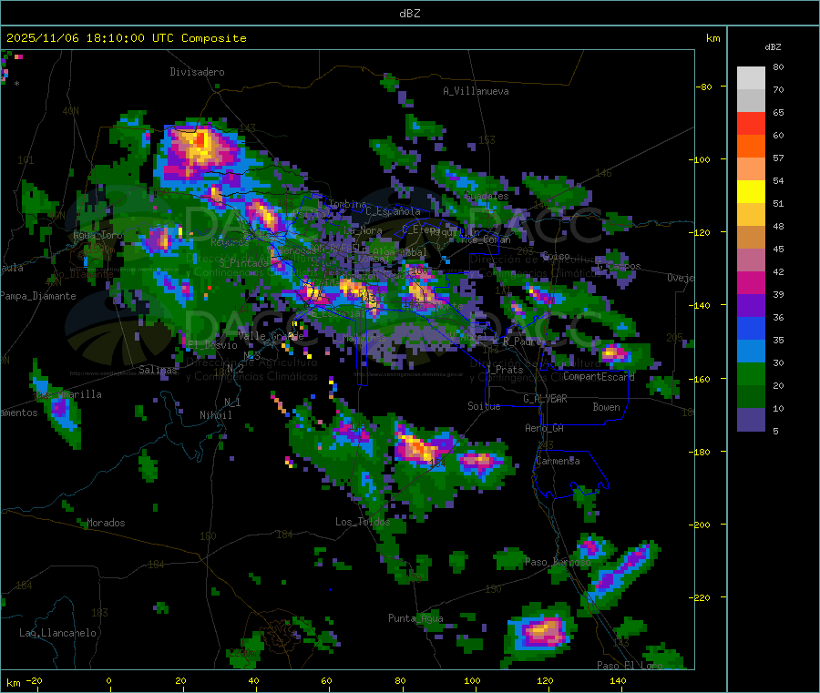Click the 'dBZ' title in the top bar

[409, 14]
